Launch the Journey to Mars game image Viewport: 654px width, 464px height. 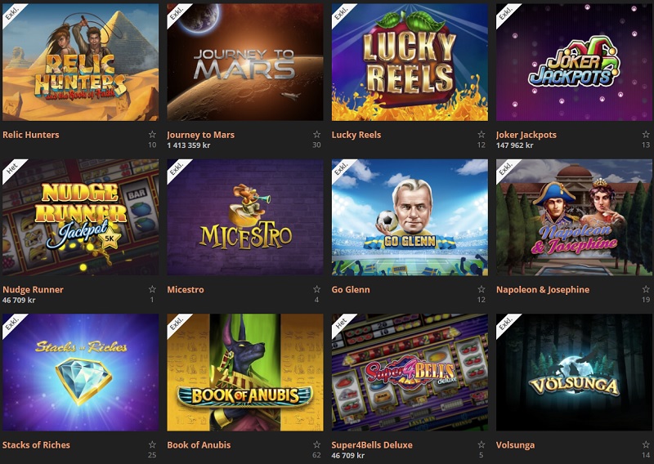tap(244, 63)
